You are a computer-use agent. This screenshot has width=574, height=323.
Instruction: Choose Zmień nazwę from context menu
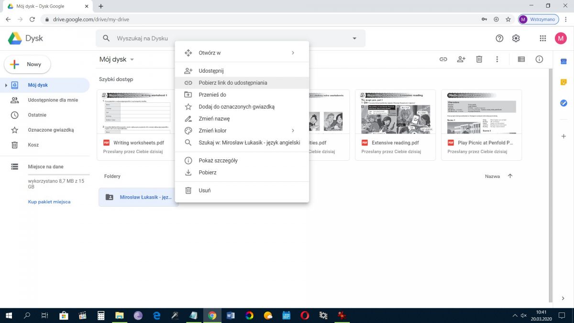[242, 119]
